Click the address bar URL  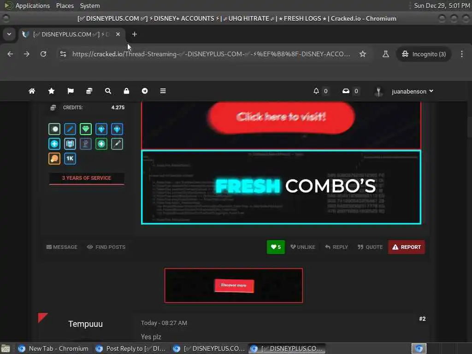tap(211, 54)
